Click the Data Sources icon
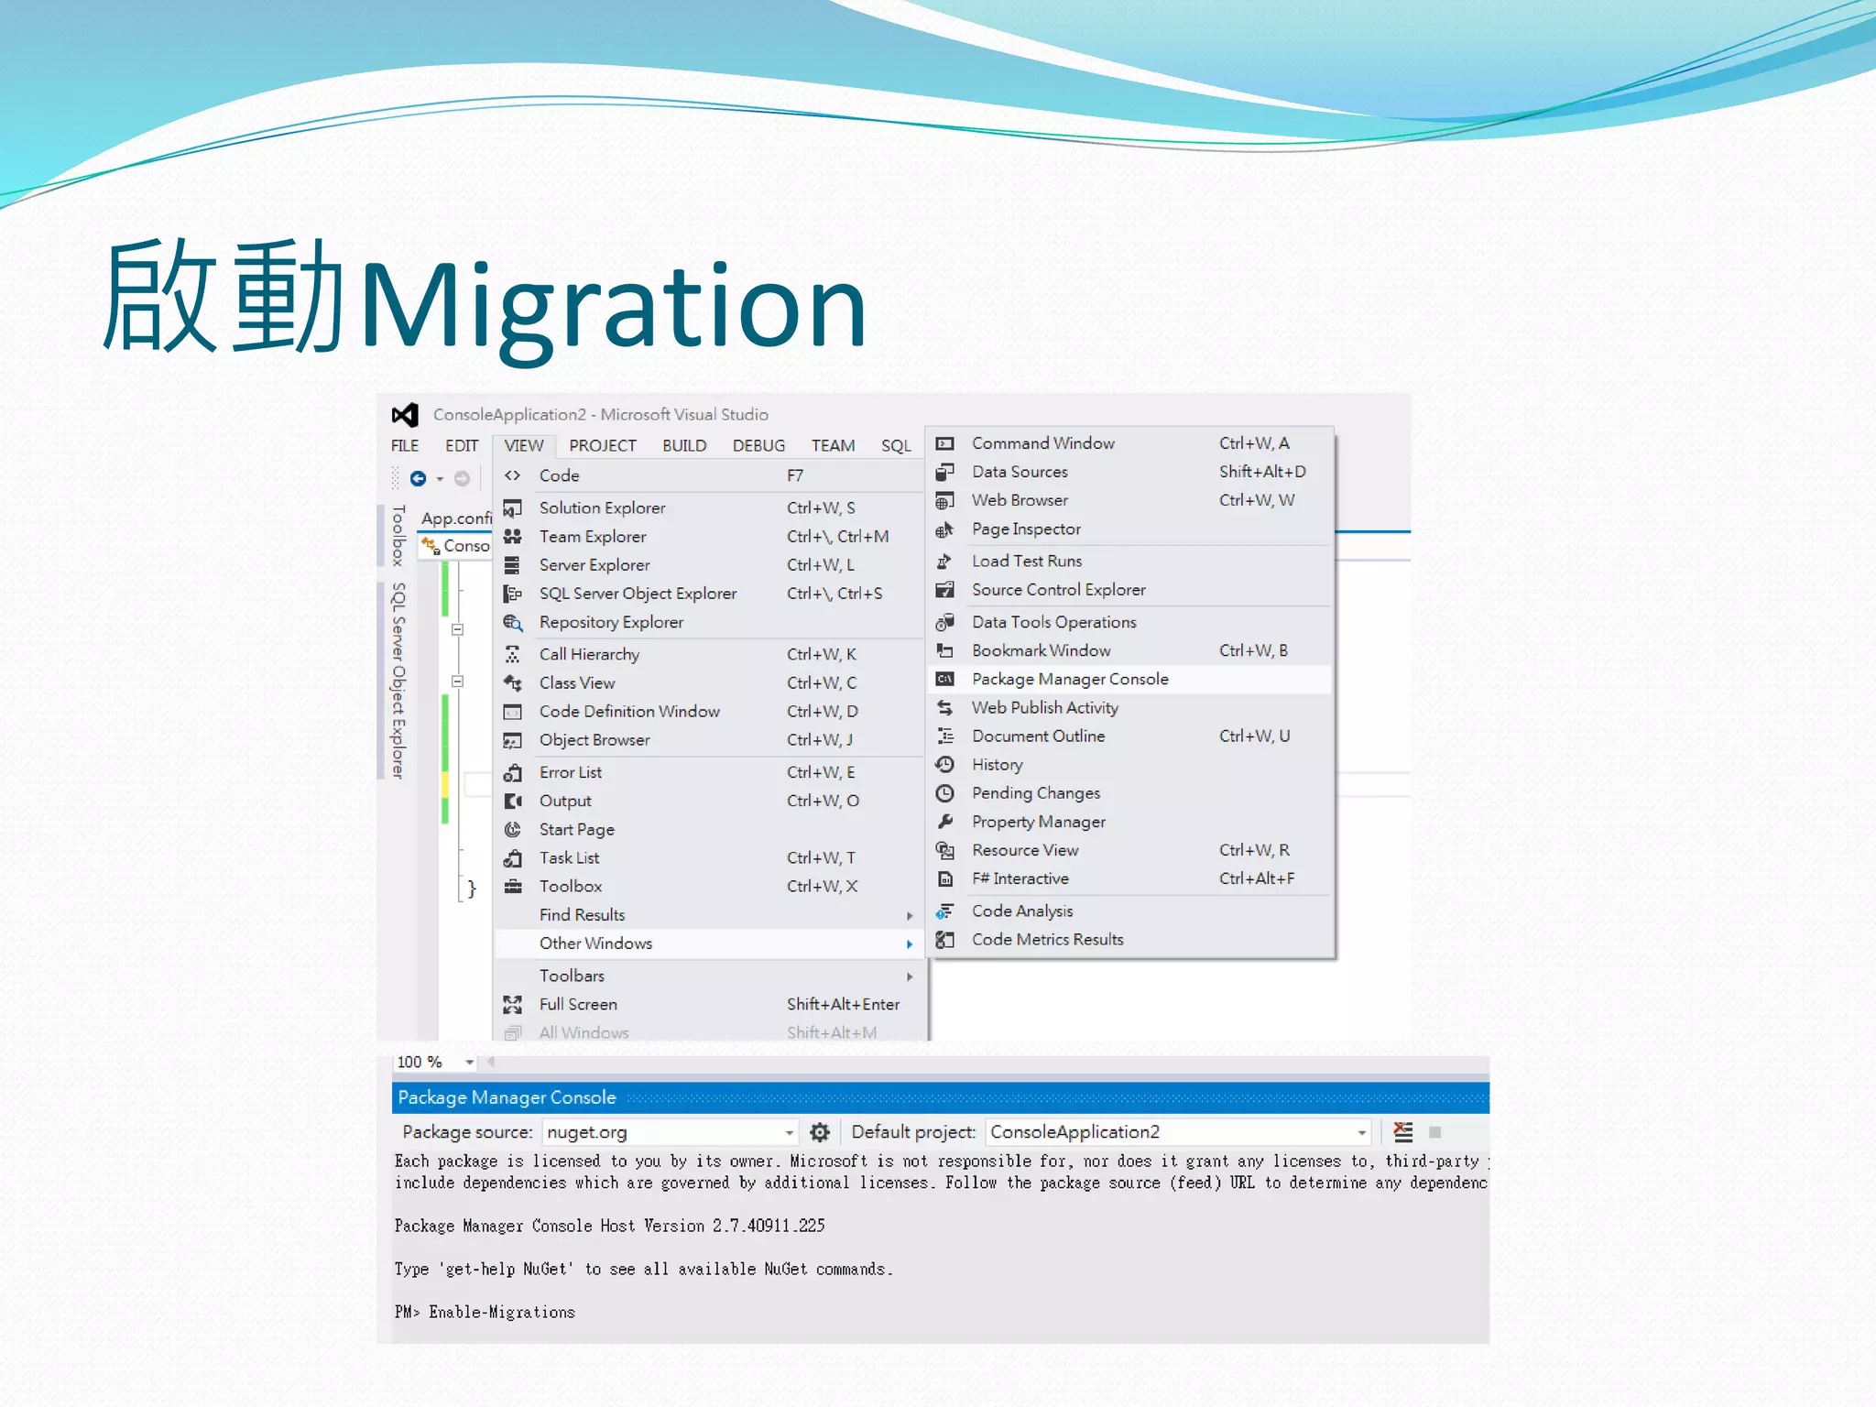 (945, 472)
